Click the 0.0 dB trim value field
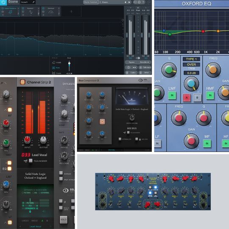This screenshot has width=229, height=229. coord(191,73)
